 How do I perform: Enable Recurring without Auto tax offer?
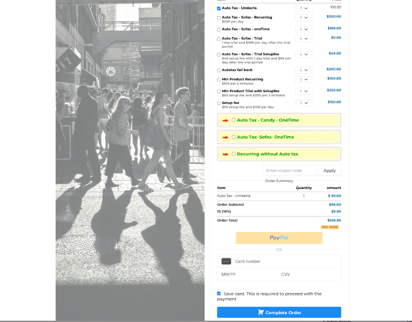point(233,154)
